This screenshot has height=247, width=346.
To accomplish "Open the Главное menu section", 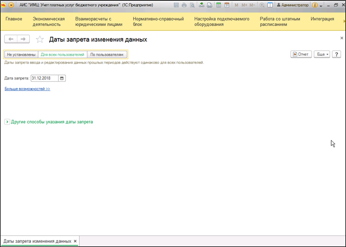I will pyautogui.click(x=14, y=19).
